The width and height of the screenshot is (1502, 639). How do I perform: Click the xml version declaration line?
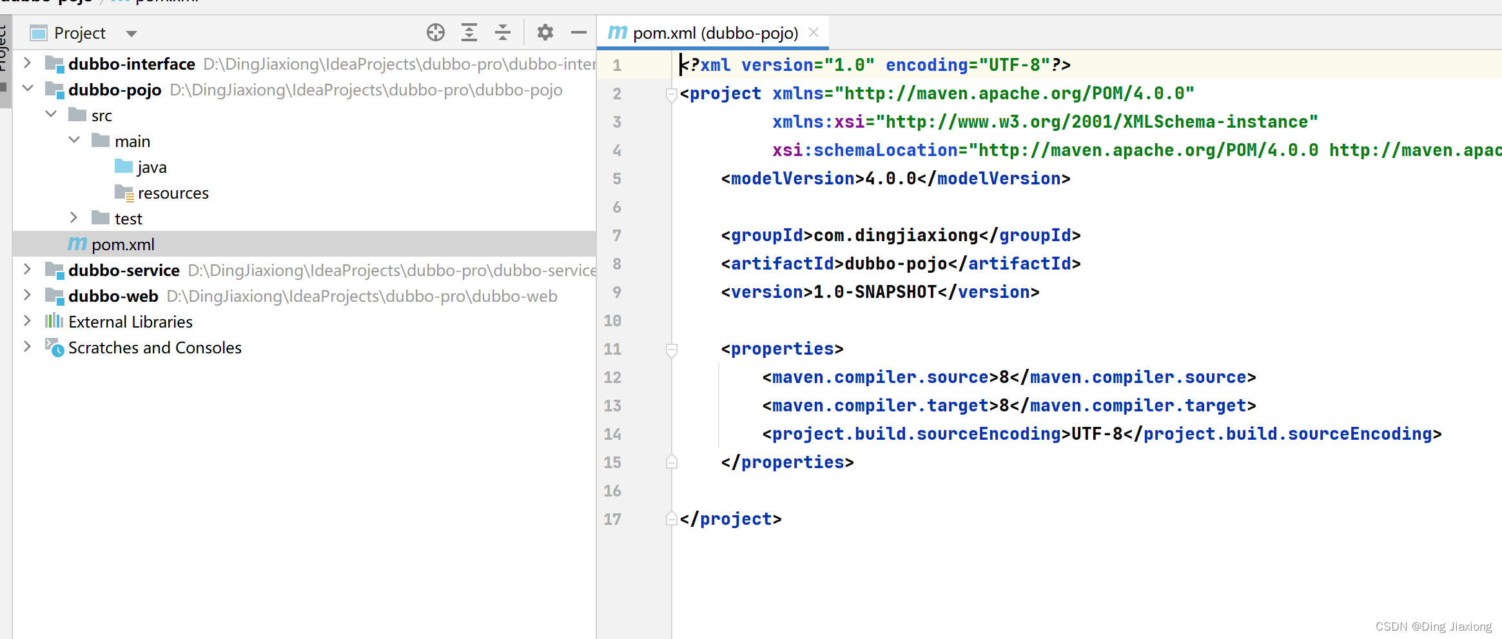[x=875, y=65]
